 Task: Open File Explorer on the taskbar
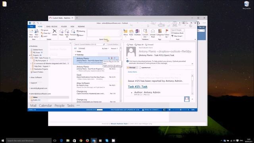pyautogui.click(x=68, y=141)
